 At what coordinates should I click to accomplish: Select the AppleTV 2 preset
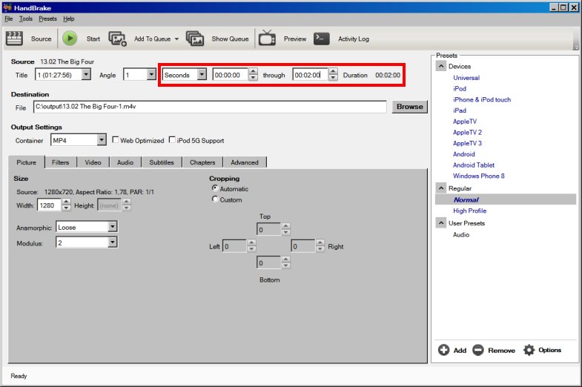pyautogui.click(x=467, y=132)
